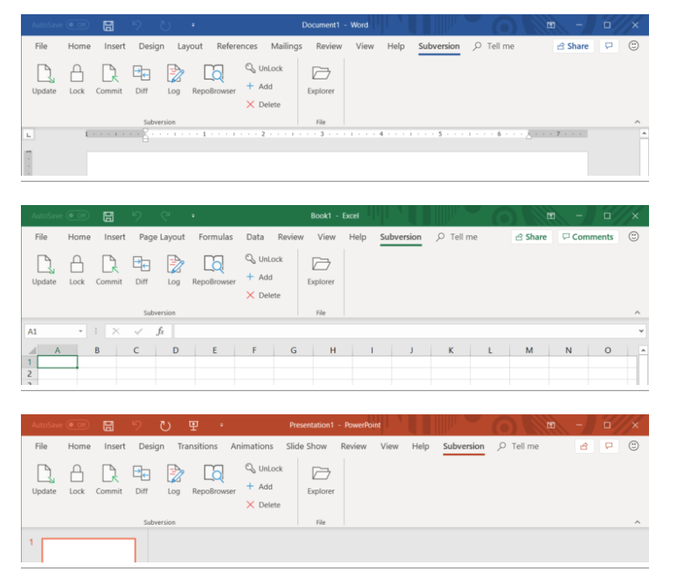680x580 pixels.
Task: Open the Log in Word ribbon
Action: pyautogui.click(x=174, y=79)
